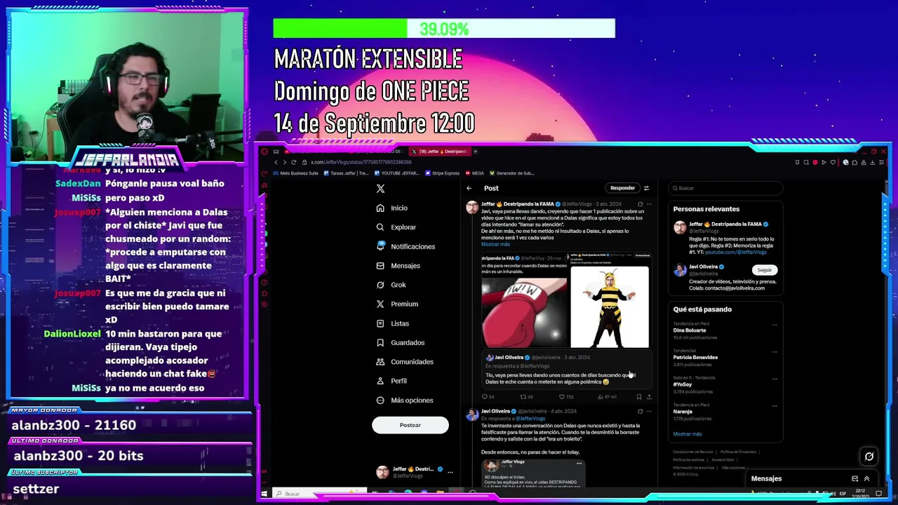Click Grok icon on Jeffar's main post
The image size is (898, 505).
[x=640, y=204]
